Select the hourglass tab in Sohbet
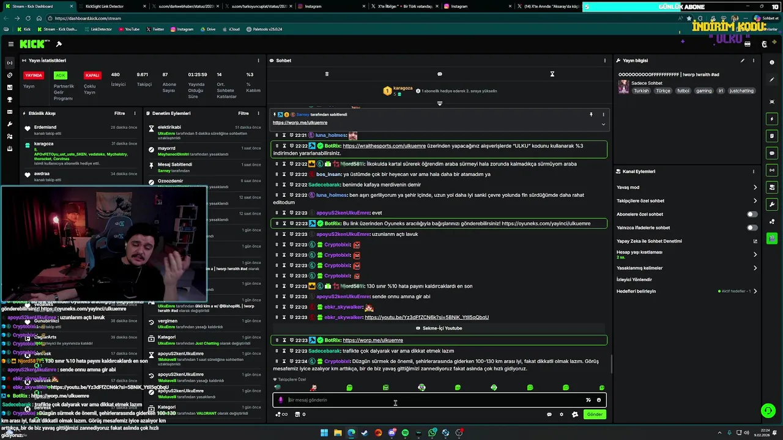Image resolution: width=783 pixels, height=440 pixels. [x=552, y=74]
